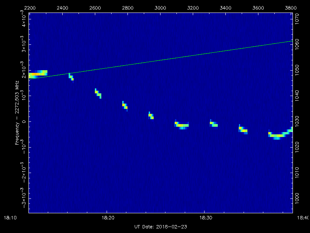310x233 pixels.
Task: Select the 18:30 time tick label
Action: 206,217
